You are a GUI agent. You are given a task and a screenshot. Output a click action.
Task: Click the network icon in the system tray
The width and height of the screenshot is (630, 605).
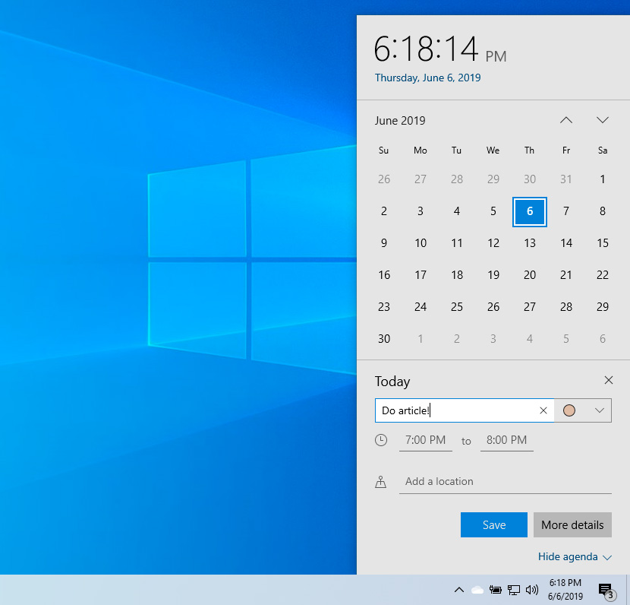pos(514,589)
